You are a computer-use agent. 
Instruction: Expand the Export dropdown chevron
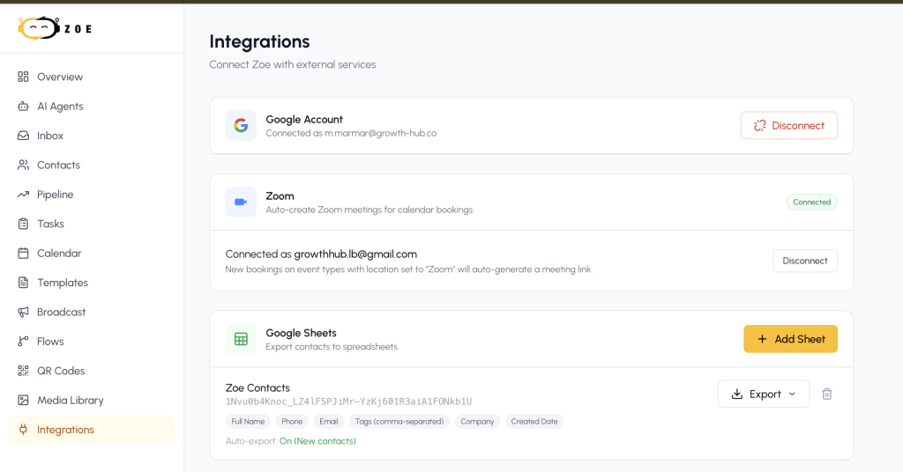[793, 394]
